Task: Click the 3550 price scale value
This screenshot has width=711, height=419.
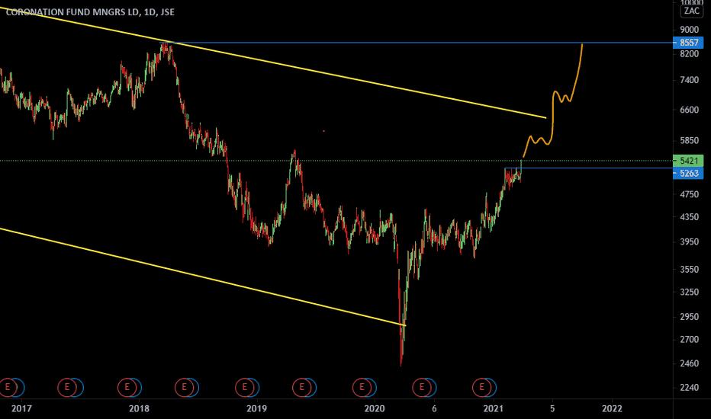Action: pos(689,270)
